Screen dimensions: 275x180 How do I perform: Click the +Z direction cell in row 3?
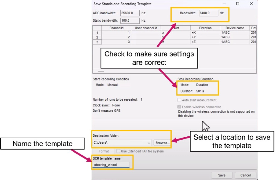(x=205, y=42)
